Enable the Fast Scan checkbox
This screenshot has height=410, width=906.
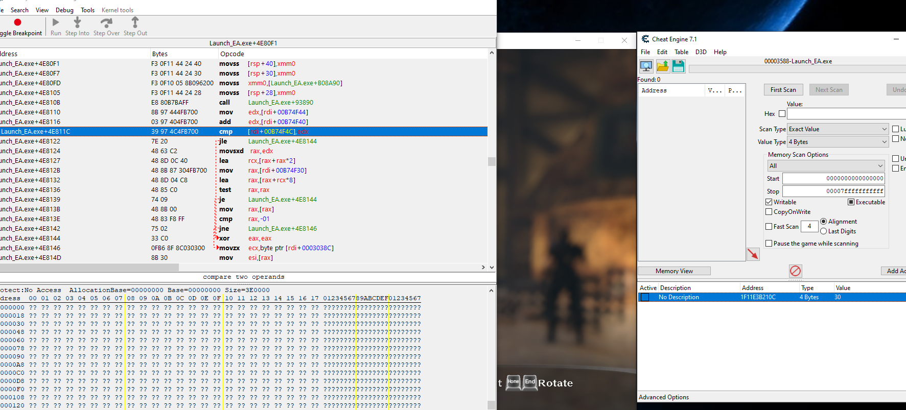pyautogui.click(x=769, y=226)
